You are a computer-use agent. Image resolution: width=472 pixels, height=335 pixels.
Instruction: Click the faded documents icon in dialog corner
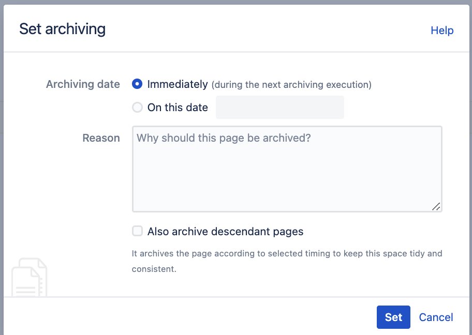[x=29, y=277]
